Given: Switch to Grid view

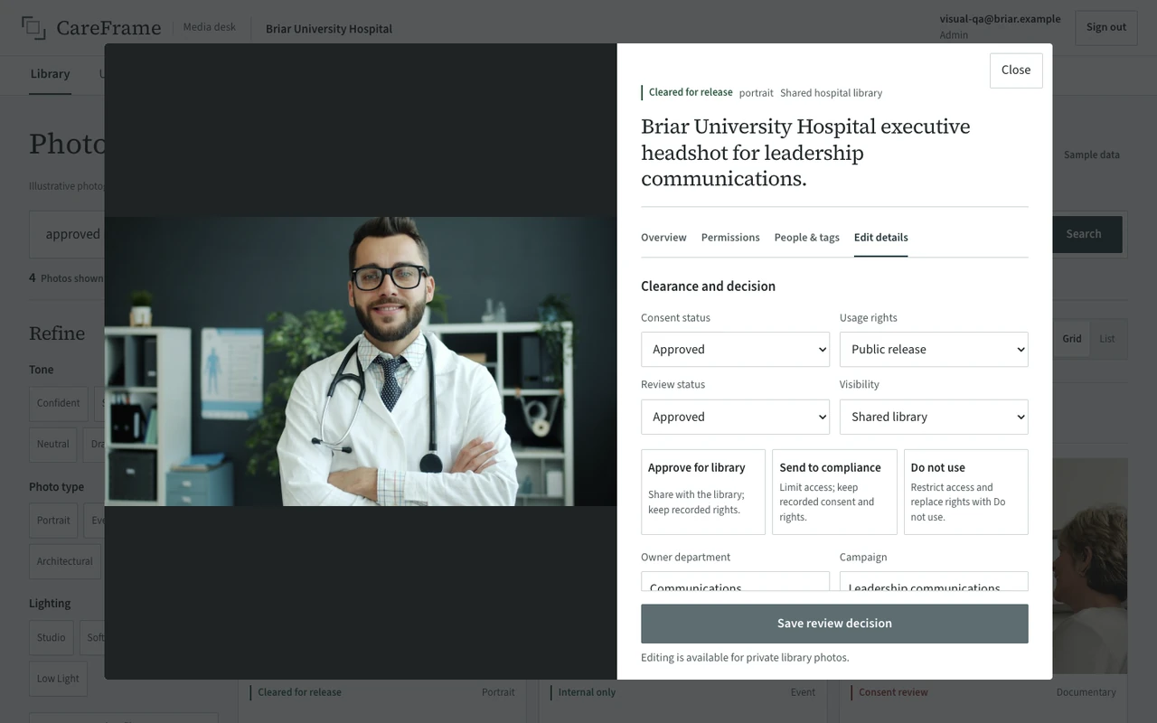Looking at the screenshot, I should [1072, 339].
